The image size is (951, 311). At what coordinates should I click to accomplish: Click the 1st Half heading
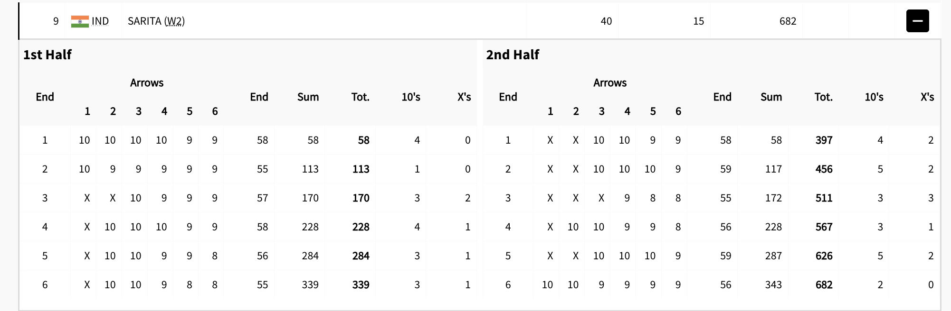click(x=48, y=55)
